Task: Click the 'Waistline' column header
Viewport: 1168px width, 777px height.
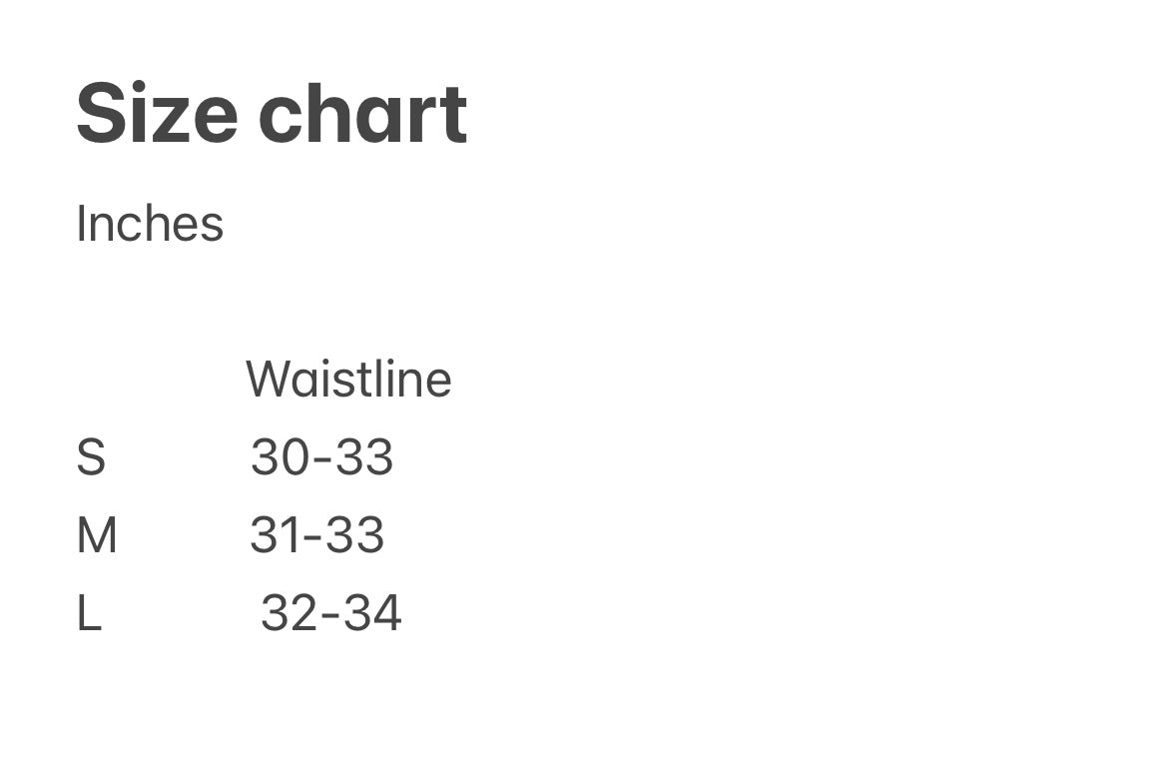Action: 348,380
